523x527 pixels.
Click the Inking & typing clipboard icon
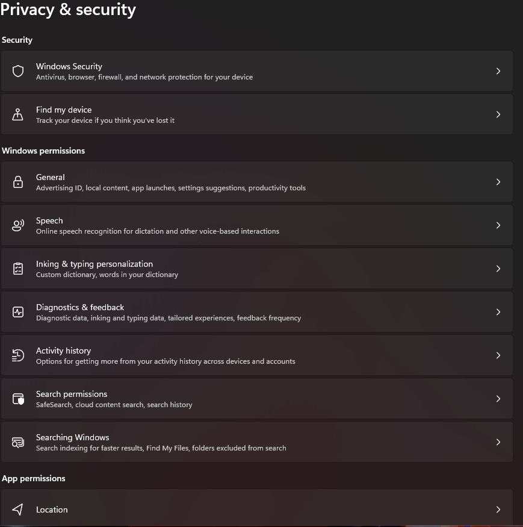click(x=18, y=269)
